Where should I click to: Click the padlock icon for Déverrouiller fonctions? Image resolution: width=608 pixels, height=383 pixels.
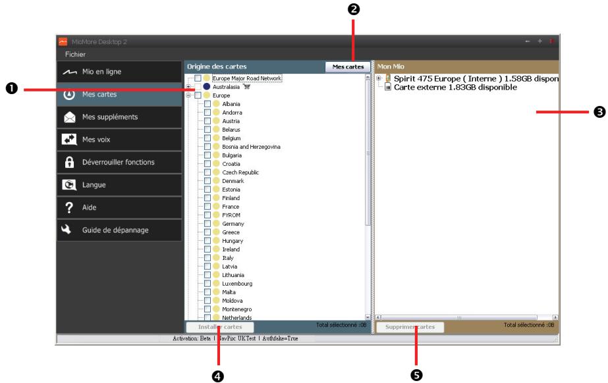[69, 163]
